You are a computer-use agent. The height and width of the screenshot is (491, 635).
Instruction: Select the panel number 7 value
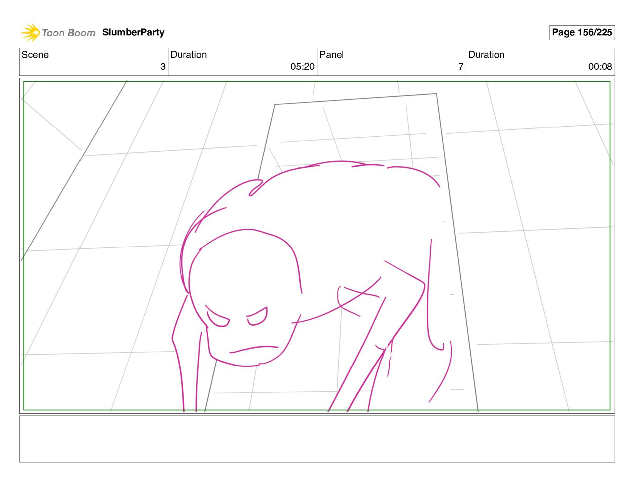tap(460, 67)
